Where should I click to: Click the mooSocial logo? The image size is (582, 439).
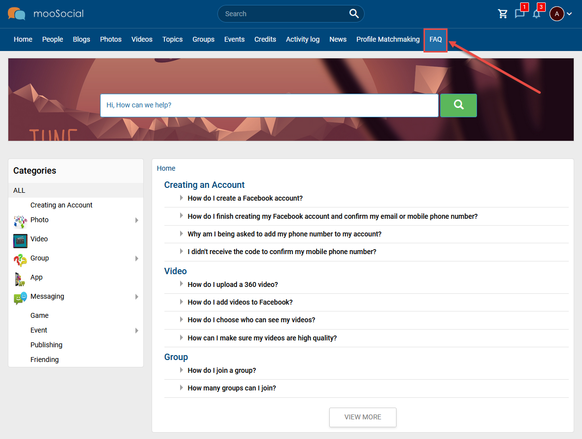[46, 14]
